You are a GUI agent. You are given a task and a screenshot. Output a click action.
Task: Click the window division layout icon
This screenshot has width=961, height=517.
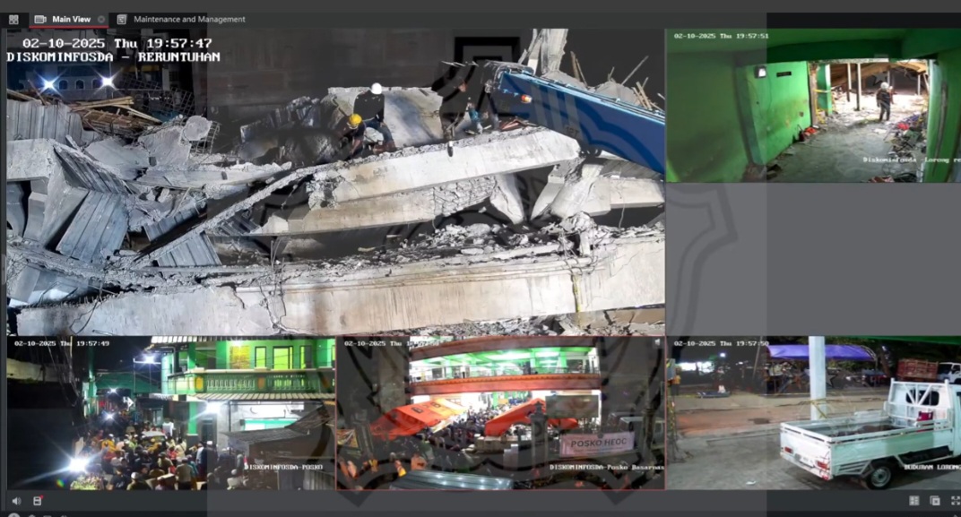[913, 501]
